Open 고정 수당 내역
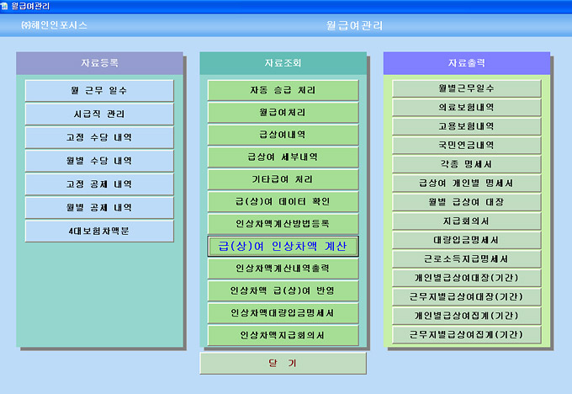Screen dimensions: 572x394 [x=99, y=137]
